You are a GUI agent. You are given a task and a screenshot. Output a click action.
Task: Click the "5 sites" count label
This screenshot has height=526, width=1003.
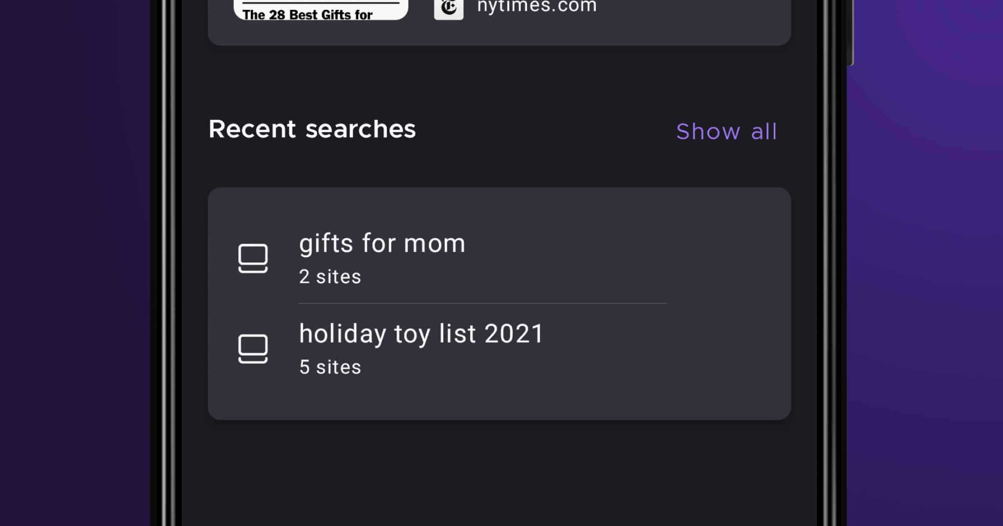pos(330,367)
